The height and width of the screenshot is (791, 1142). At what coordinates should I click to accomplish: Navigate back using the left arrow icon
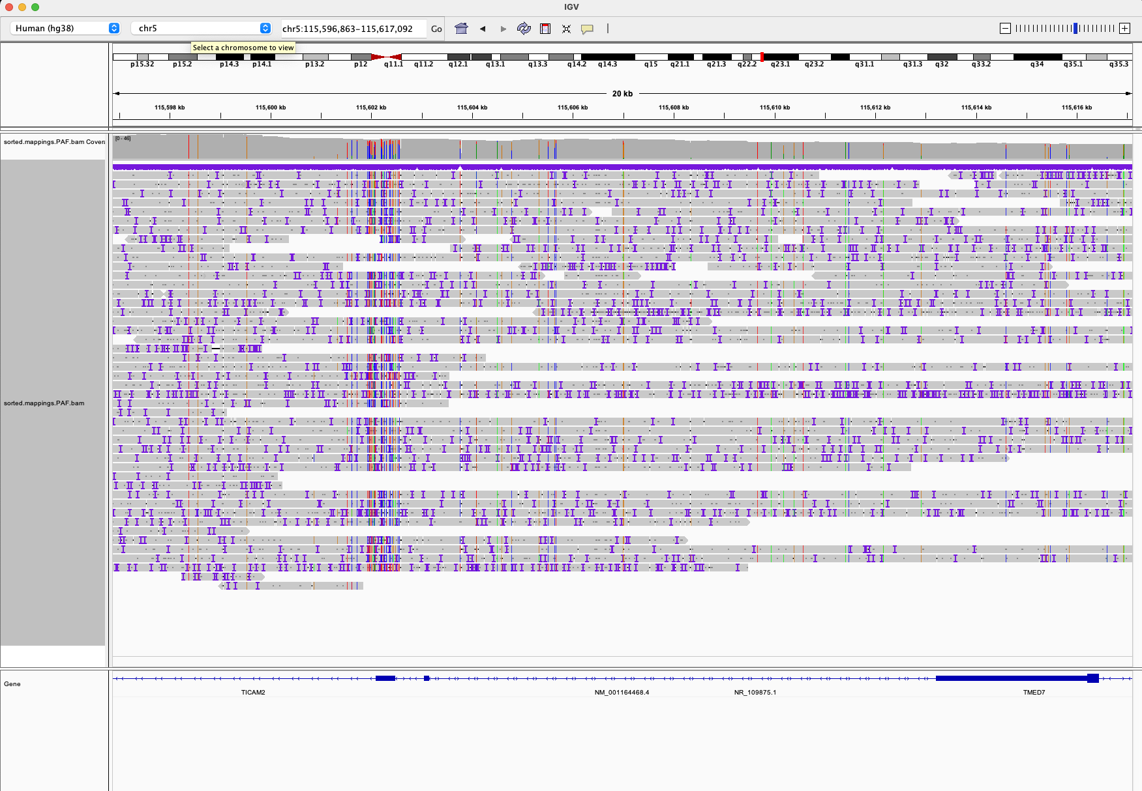tap(483, 28)
